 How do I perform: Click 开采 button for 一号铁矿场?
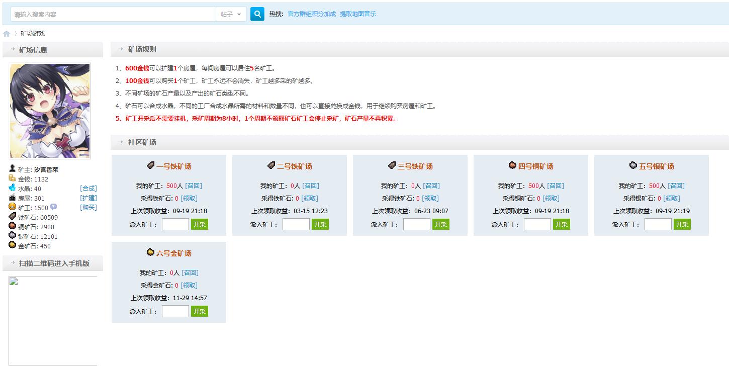pyautogui.click(x=200, y=224)
